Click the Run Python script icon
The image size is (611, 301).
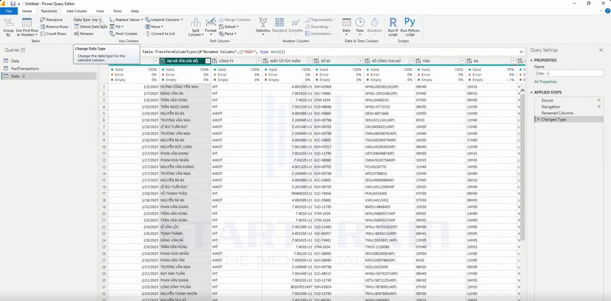(x=410, y=22)
